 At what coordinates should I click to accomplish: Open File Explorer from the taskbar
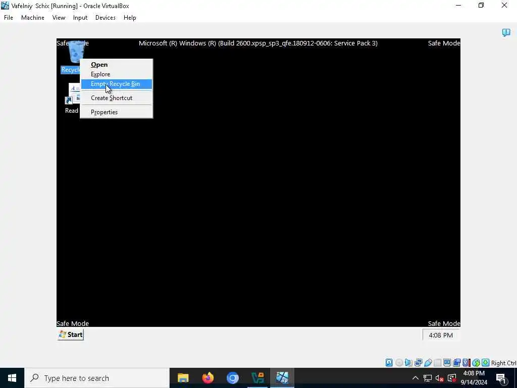click(x=183, y=378)
